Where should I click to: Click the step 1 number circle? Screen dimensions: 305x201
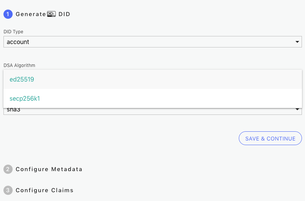pos(8,14)
